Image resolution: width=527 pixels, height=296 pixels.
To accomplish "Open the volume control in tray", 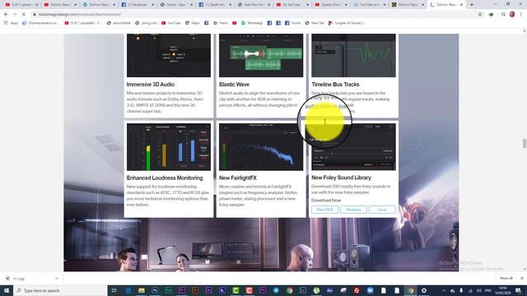I will (x=479, y=290).
